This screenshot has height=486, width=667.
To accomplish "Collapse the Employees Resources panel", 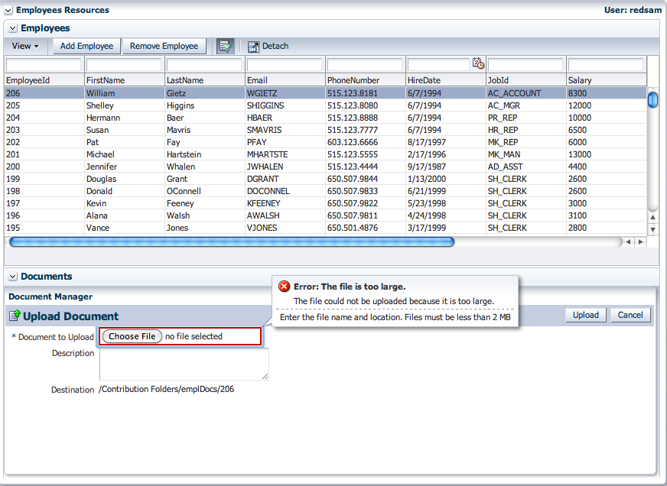I will (9, 9).
